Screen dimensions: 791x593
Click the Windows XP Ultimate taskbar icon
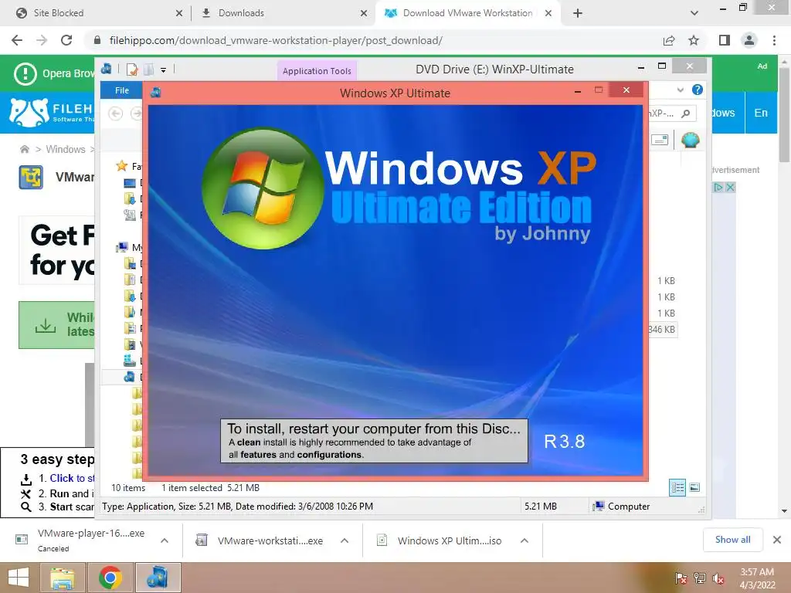click(158, 578)
